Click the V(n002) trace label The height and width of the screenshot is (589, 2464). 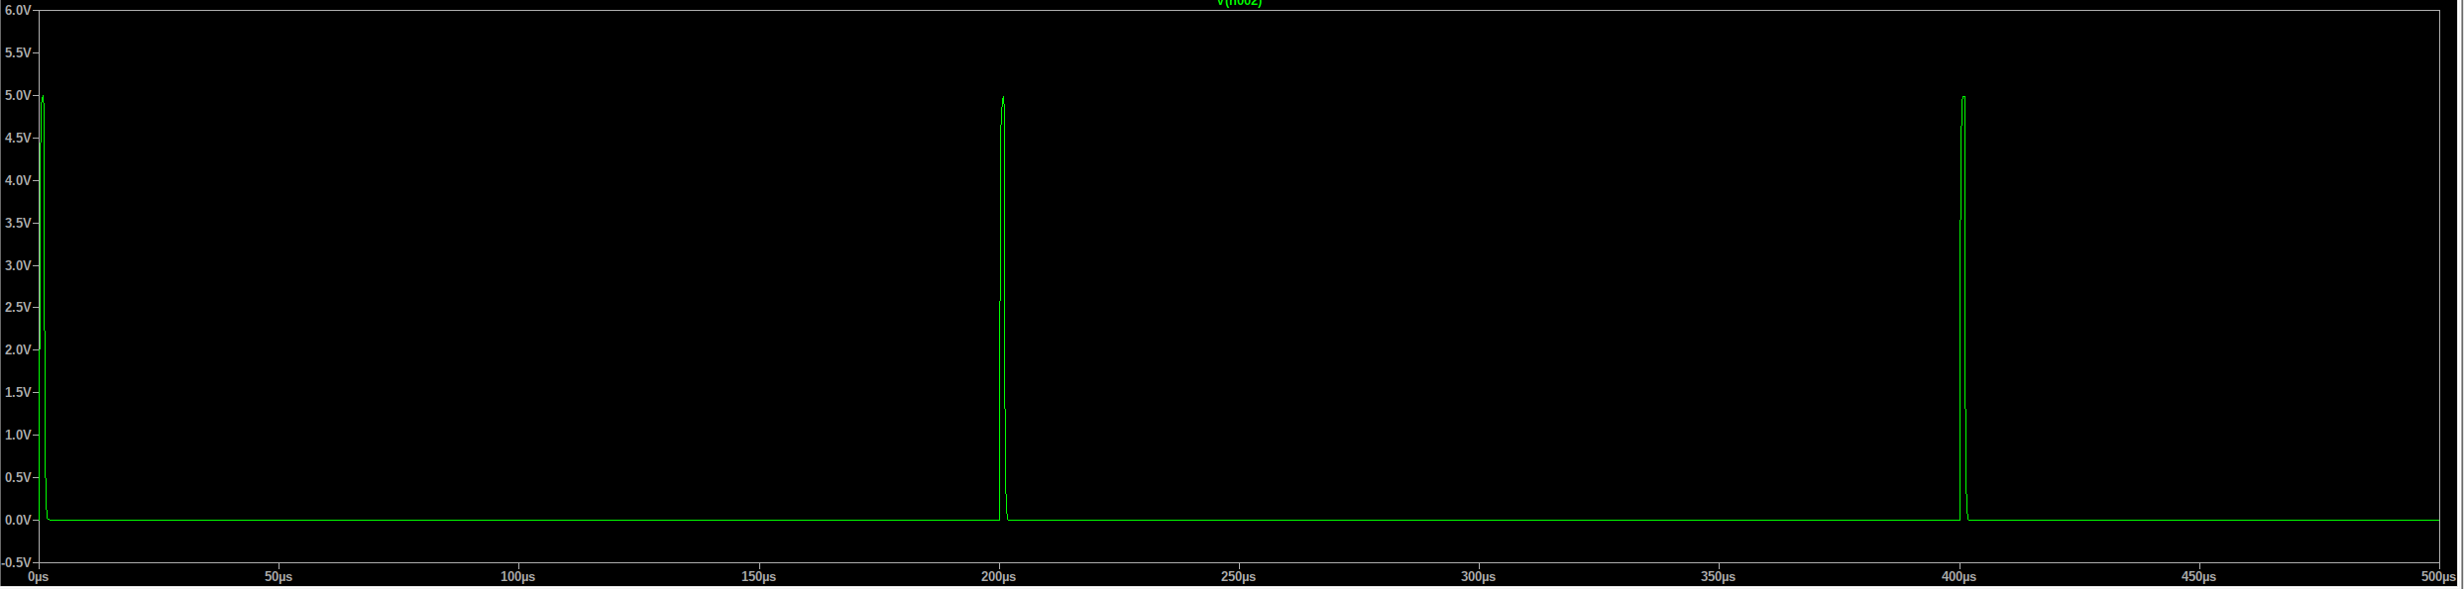pyautogui.click(x=1239, y=4)
